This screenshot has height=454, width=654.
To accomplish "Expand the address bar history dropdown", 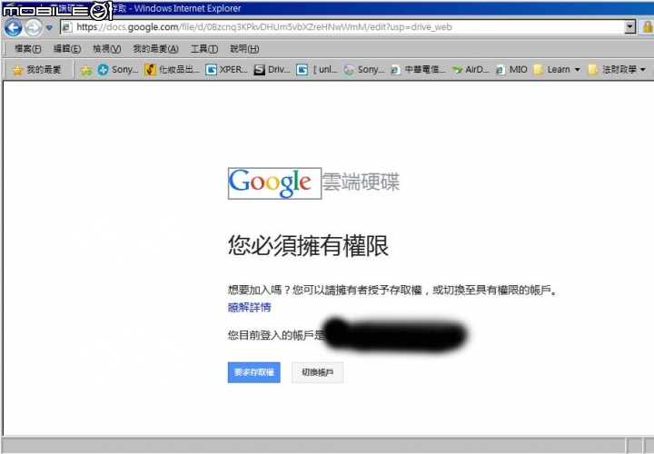I will click(629, 27).
